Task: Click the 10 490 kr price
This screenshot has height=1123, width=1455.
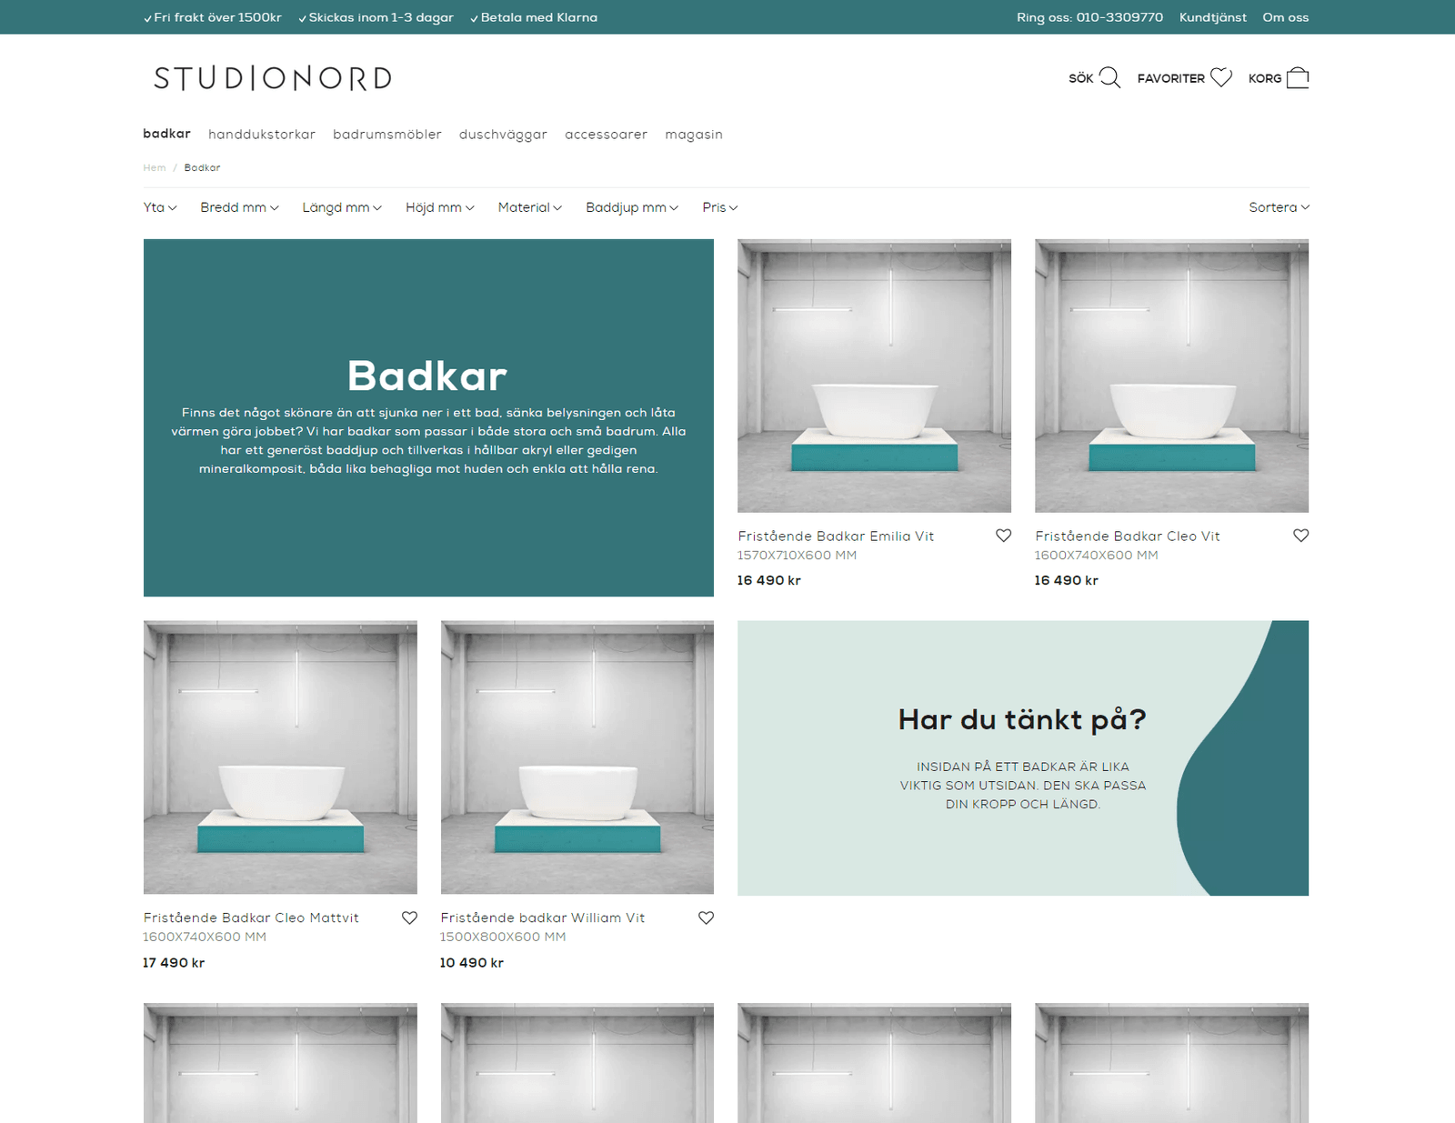Action: [x=472, y=963]
